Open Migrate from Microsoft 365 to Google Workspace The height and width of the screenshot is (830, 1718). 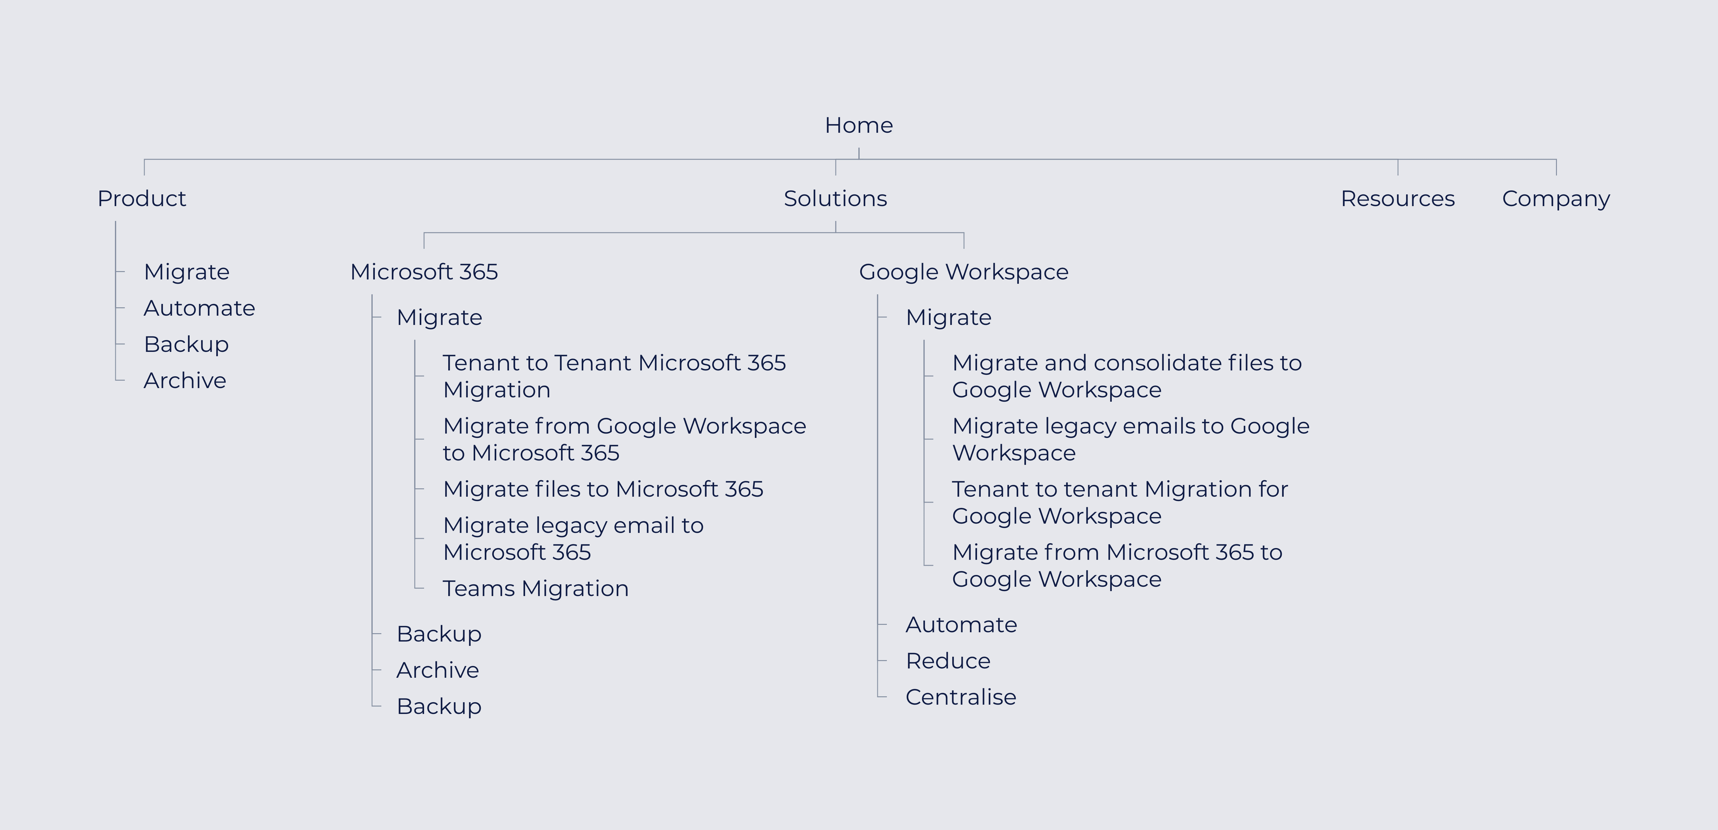click(x=1116, y=565)
